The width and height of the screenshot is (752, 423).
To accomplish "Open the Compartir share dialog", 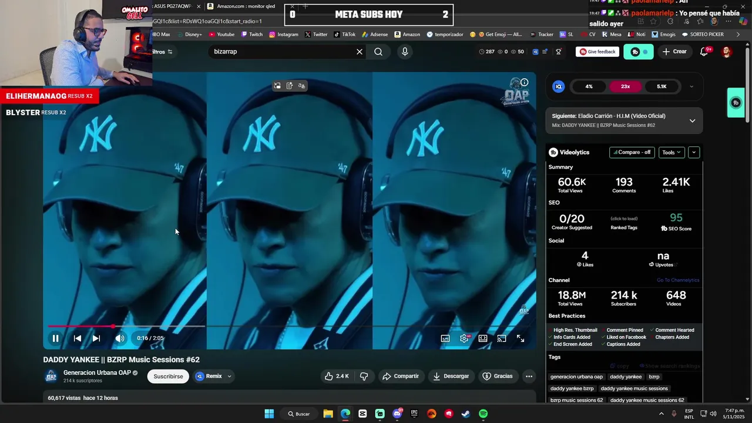I will point(401,376).
